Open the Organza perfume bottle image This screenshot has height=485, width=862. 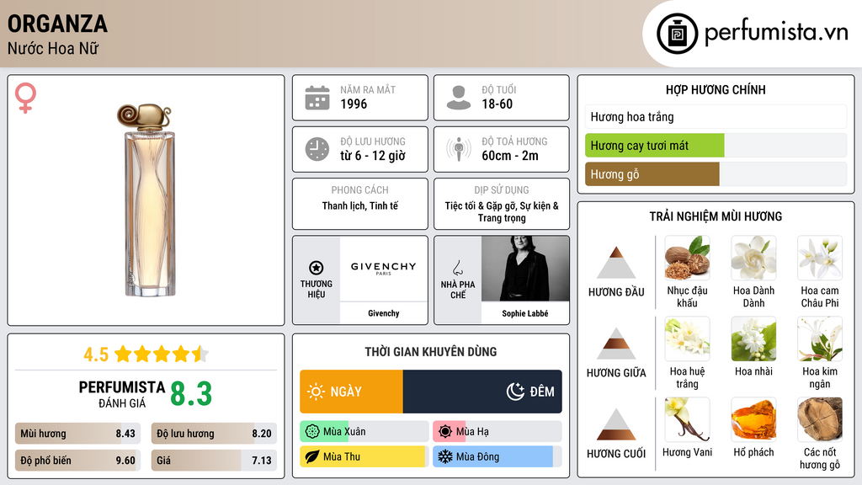point(146,200)
